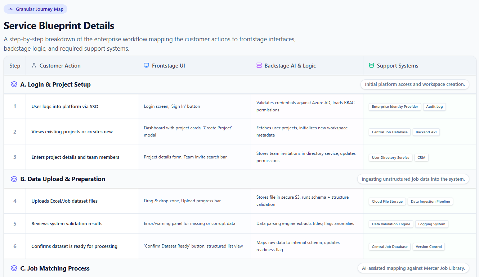This screenshot has width=479, height=277.
Task: Click 'User logs into platform via SSO'
Action: coord(65,106)
